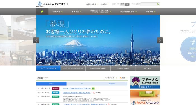This screenshot has height=105, width=196.
Task: Open PDF icon beside 72KB
Action: (x=94, y=92)
